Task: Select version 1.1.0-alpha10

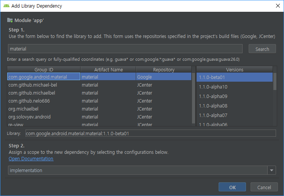Action: 235,87
